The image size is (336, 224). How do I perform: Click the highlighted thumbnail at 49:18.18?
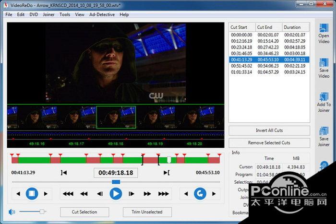[116, 118]
